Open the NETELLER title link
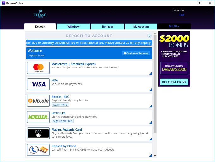This screenshot has width=215, height=162. (x=58, y=113)
